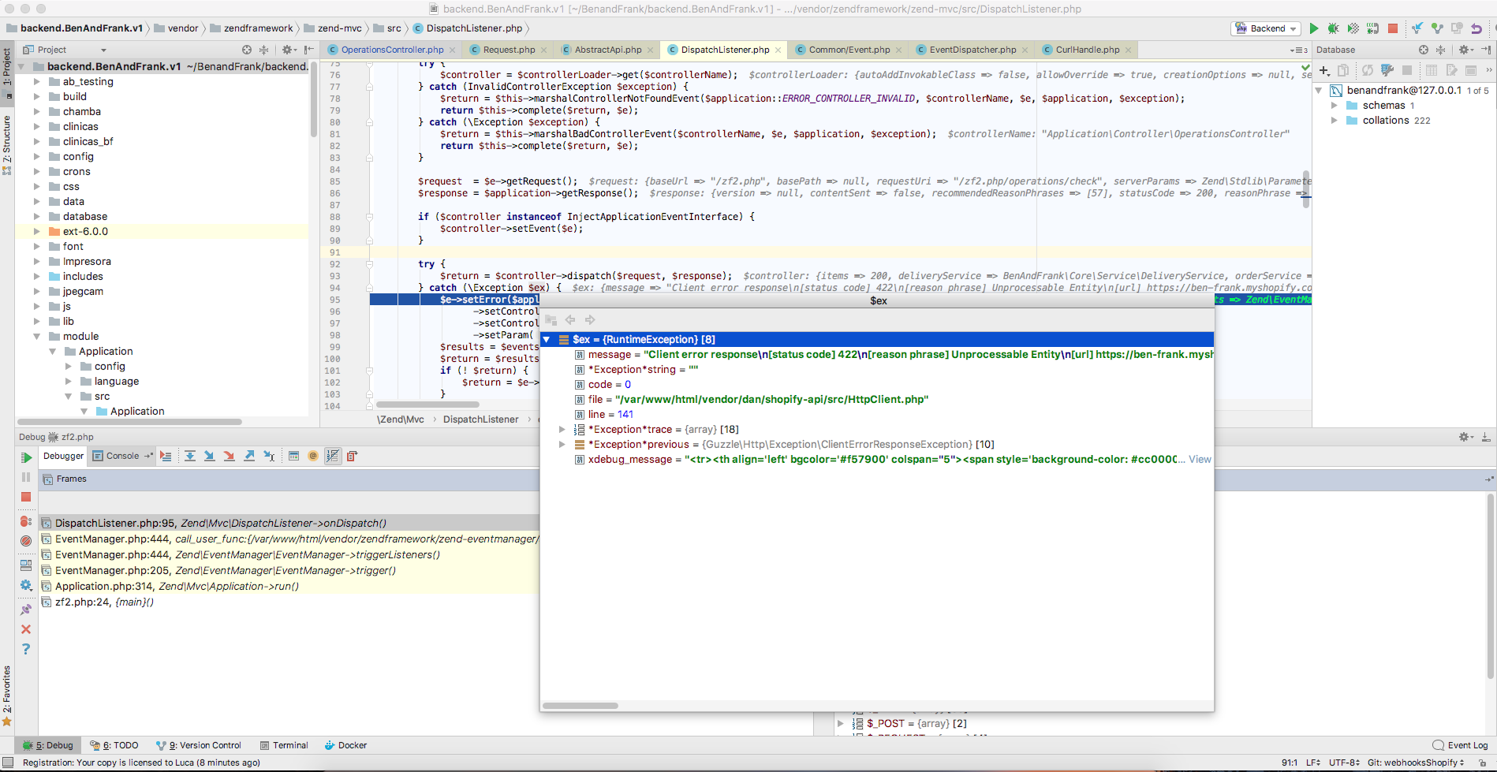
Task: Toggle show values addresses '@' icon
Action: 313,456
